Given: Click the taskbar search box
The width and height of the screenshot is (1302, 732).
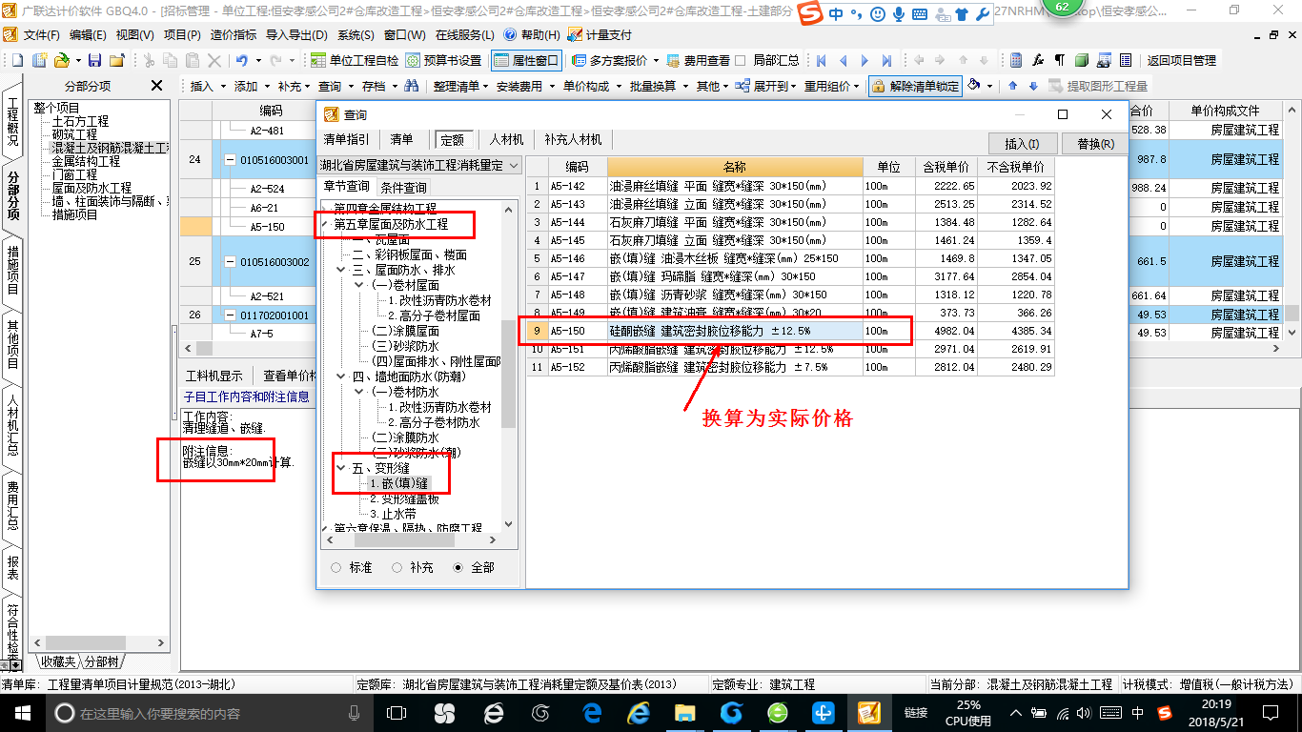Looking at the screenshot, I should 208,713.
